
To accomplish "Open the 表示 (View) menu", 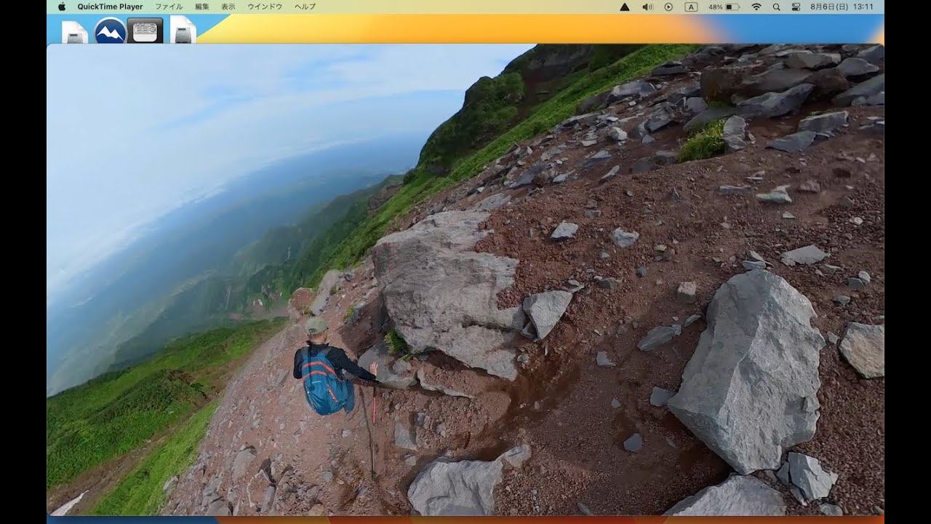I will (x=228, y=7).
